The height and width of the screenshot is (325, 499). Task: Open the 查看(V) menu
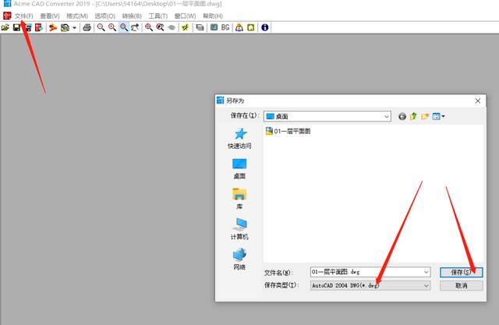tap(50, 16)
